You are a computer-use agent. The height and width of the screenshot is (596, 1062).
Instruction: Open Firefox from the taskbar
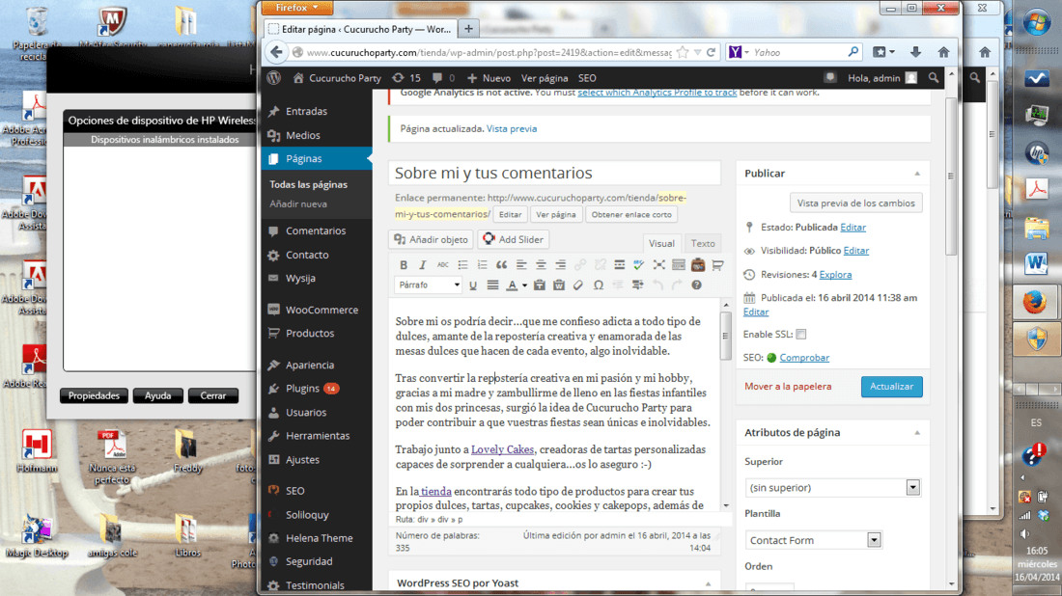(x=1036, y=302)
